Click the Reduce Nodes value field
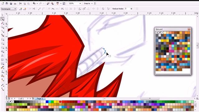This screenshot has width=199, height=112. pyautogui.click(x=127, y=9)
